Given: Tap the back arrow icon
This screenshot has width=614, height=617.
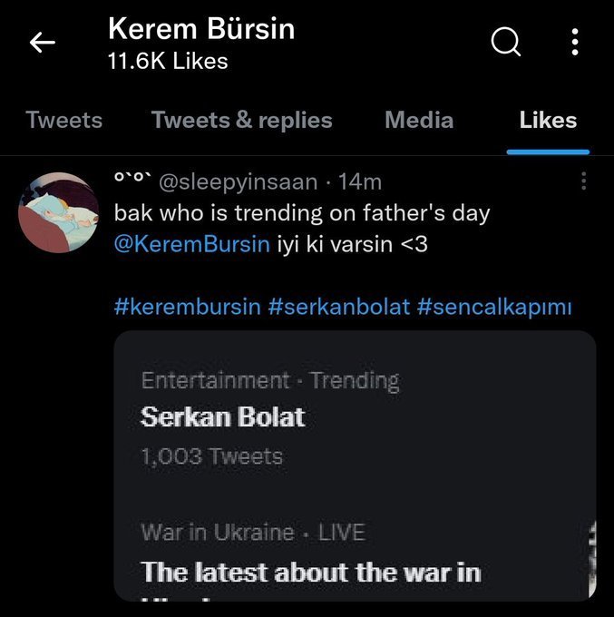Looking at the screenshot, I should click(x=43, y=42).
